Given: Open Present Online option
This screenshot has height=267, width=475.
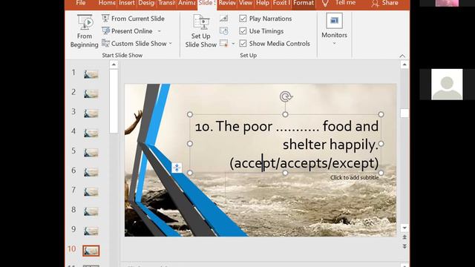Looking at the screenshot, I should pos(127,31).
